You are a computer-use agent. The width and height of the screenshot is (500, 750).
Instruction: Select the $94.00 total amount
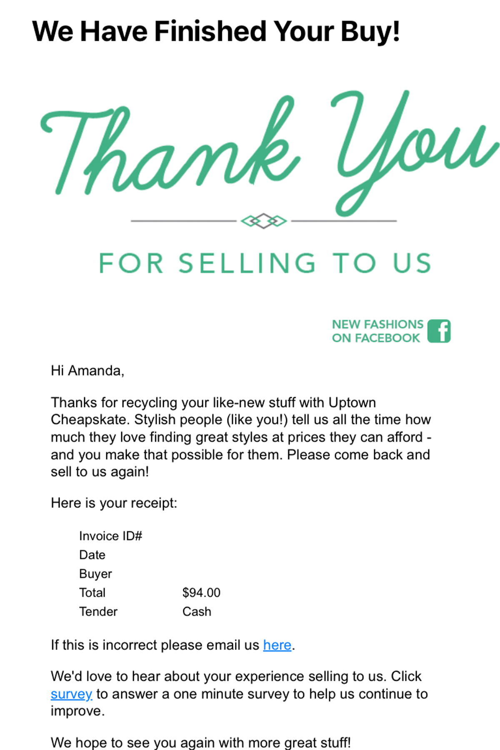tap(201, 592)
